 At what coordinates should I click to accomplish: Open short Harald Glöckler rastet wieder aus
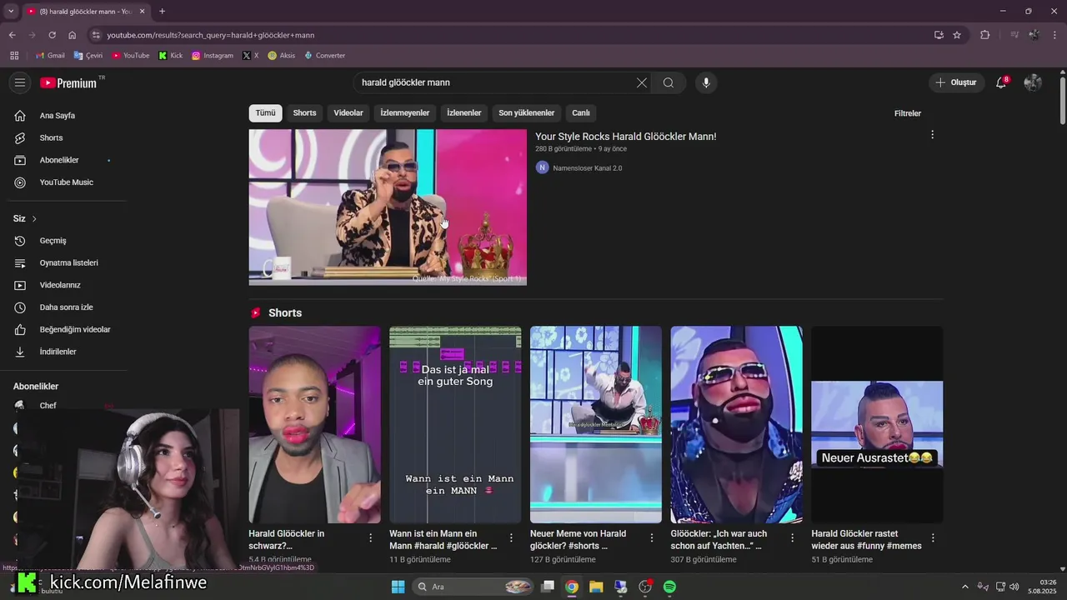click(877, 424)
